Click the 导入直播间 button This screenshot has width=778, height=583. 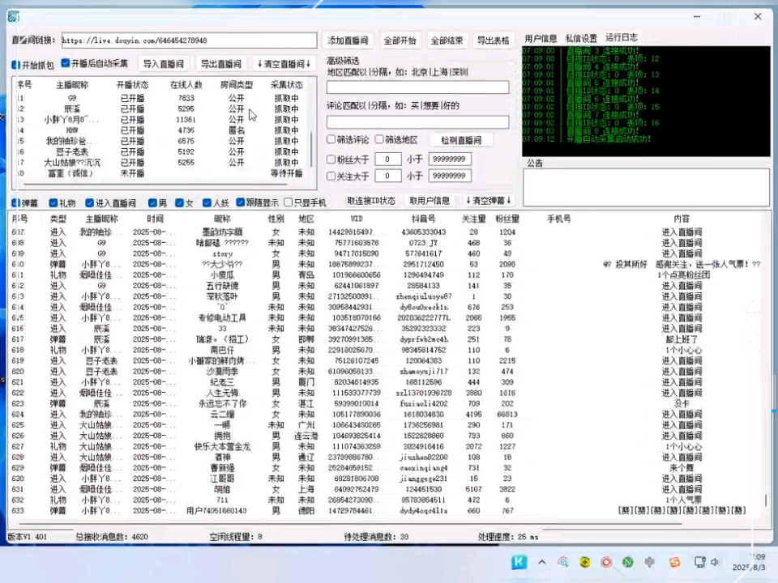click(163, 64)
